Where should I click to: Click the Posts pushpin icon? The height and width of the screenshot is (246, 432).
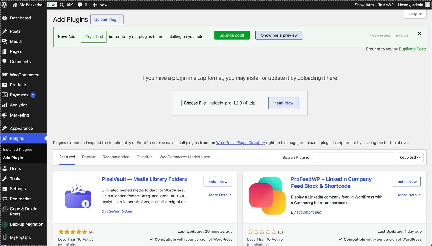point(5,31)
